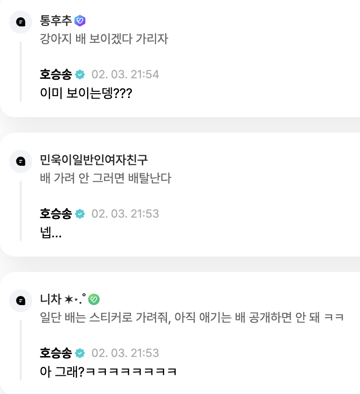This screenshot has height=394, width=360.
Task: Click the timestamp above the 넵... reply
Action: pos(125,214)
